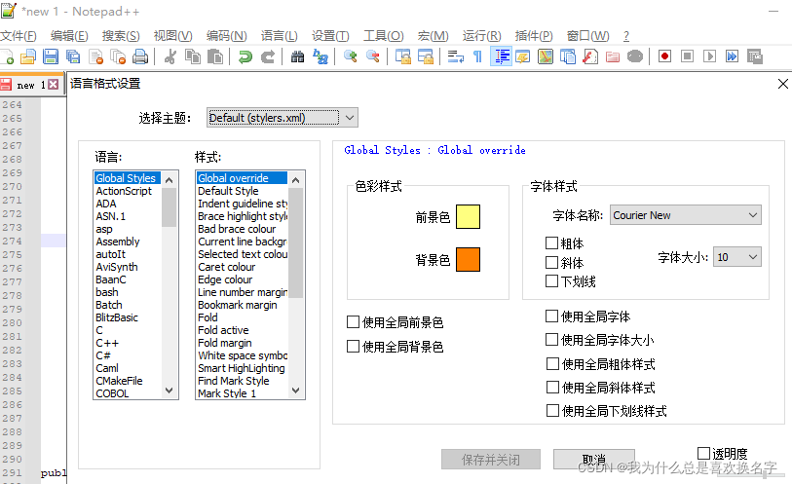Image resolution: width=792 pixels, height=484 pixels.
Task: Close the new 1 document tab
Action: point(53,85)
